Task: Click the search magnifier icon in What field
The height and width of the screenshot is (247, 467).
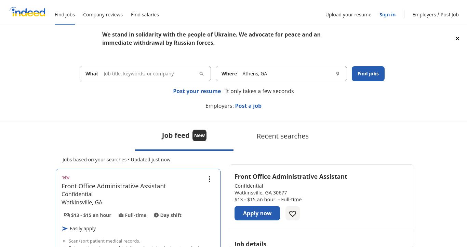Action: point(201,74)
